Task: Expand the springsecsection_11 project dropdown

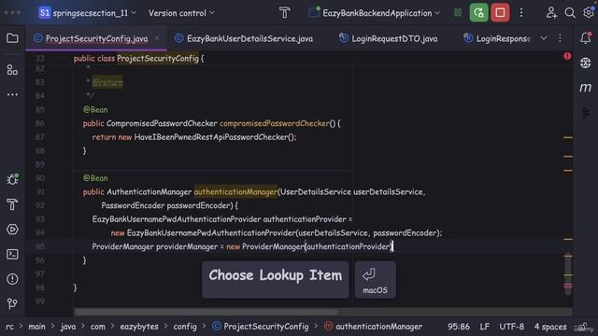Action: coord(87,13)
